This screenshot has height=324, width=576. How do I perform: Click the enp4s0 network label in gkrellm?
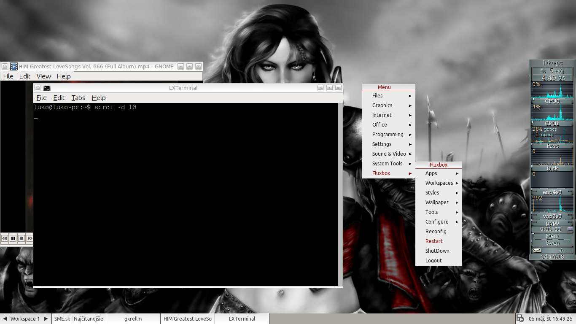pyautogui.click(x=552, y=192)
